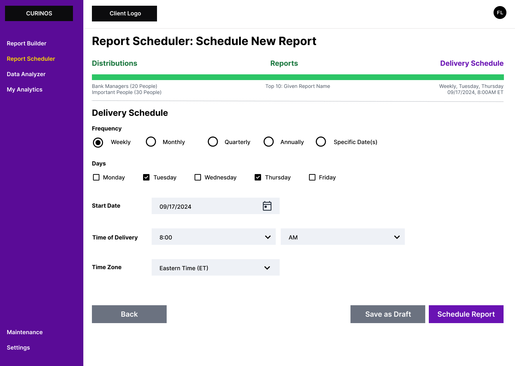
Task: Open the Maintenance section
Action: pyautogui.click(x=25, y=332)
